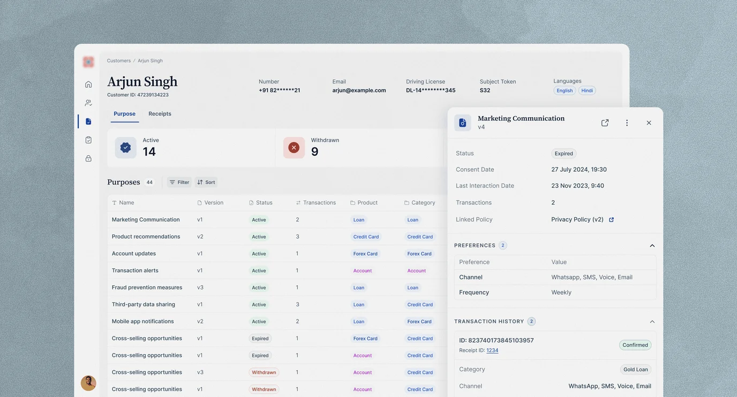The image size is (737, 397).
Task: Click the Confirmed status badge
Action: 635,345
